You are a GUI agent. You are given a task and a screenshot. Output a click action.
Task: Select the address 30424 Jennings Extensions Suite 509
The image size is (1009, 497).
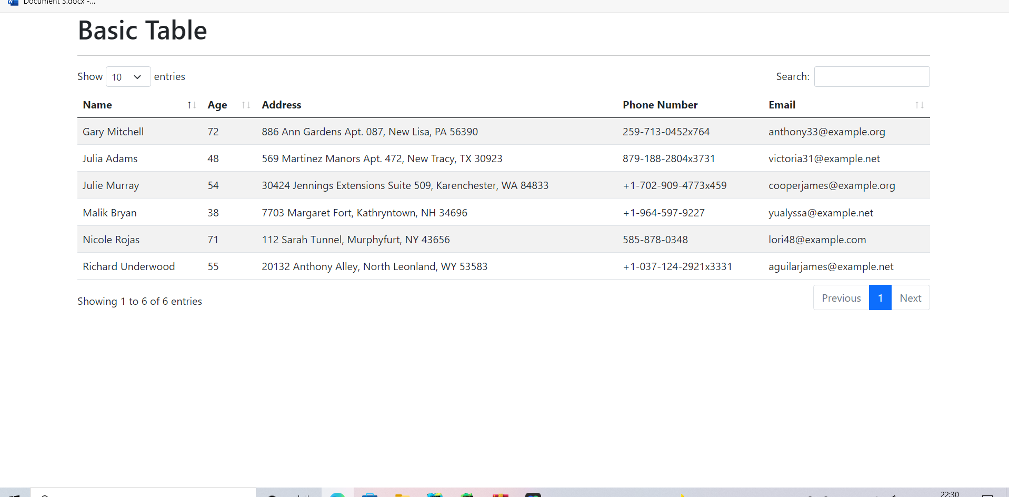346,185
